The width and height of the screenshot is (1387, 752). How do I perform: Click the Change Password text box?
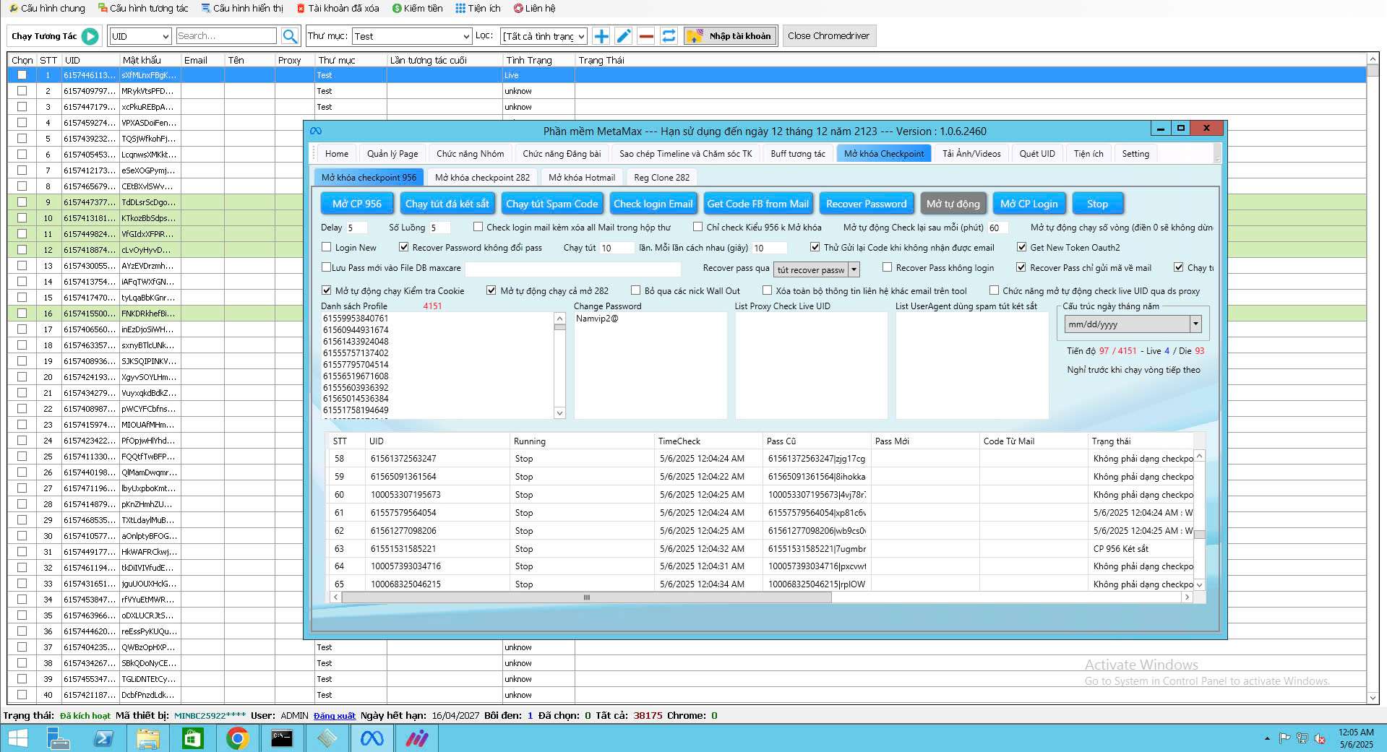point(650,366)
